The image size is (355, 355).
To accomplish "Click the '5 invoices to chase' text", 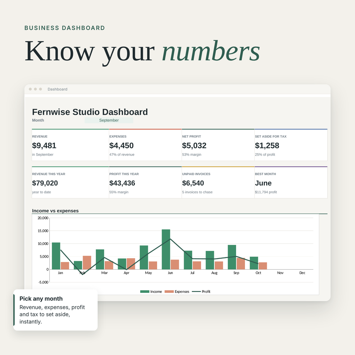I will click(197, 192).
